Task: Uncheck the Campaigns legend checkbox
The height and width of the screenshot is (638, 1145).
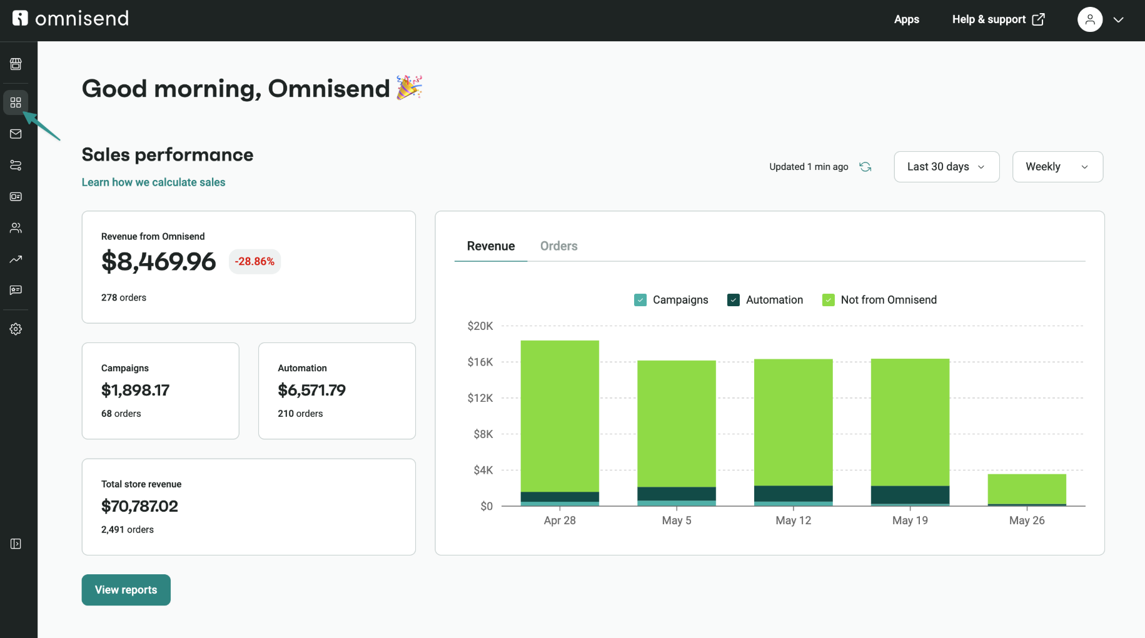Action: click(640, 299)
